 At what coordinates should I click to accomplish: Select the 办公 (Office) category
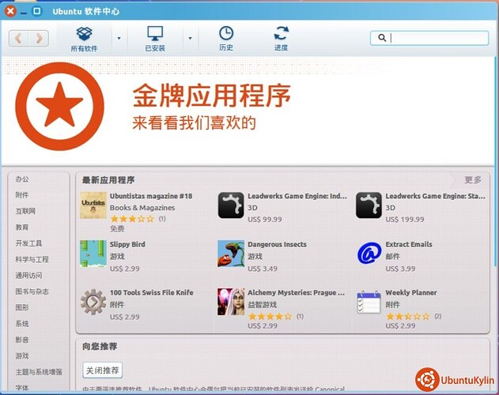pos(22,179)
